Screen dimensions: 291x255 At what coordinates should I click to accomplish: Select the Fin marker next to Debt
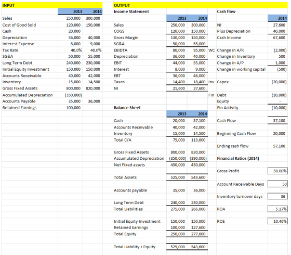tap(211, 95)
